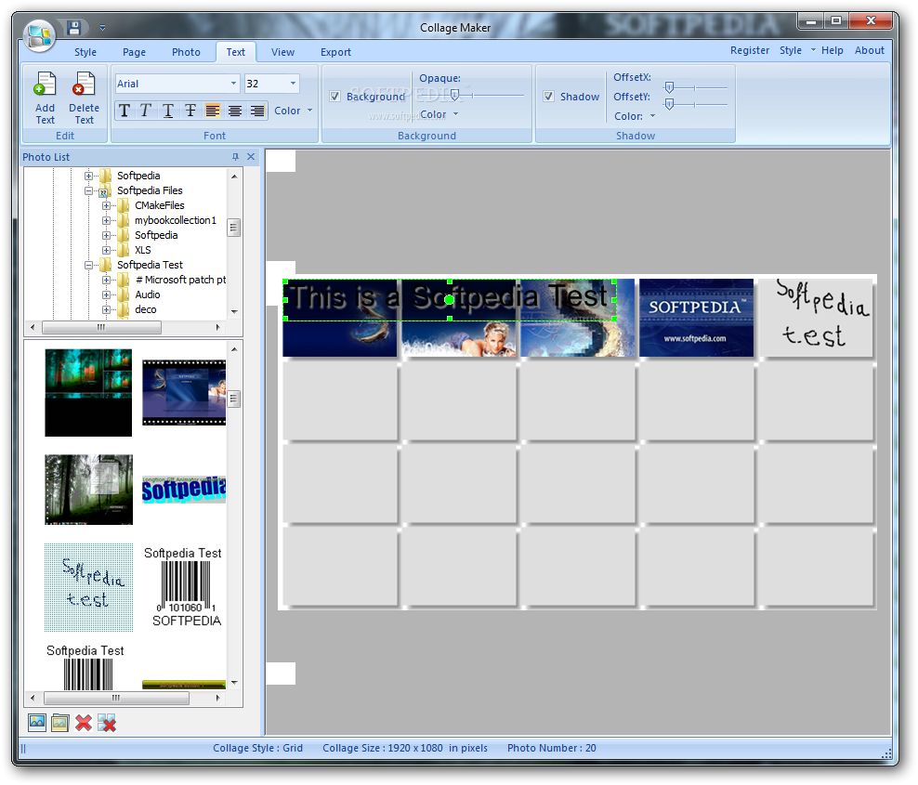Switch to the Text ribbon tab

click(x=236, y=52)
